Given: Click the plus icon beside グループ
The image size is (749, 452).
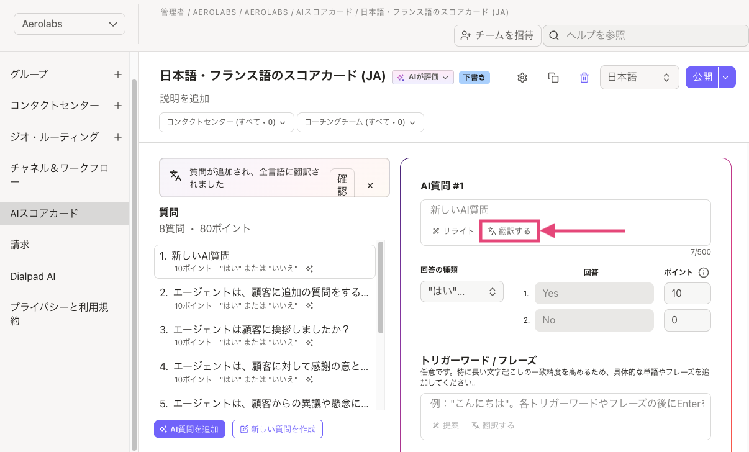Looking at the screenshot, I should click(118, 75).
